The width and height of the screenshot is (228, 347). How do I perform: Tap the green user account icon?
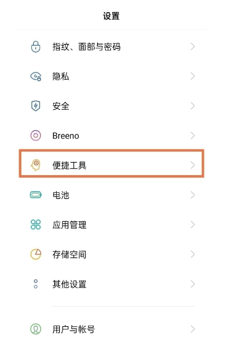click(x=36, y=329)
